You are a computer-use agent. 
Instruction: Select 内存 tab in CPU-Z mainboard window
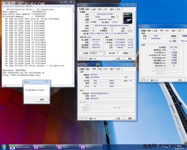pyautogui.click(x=100, y=69)
